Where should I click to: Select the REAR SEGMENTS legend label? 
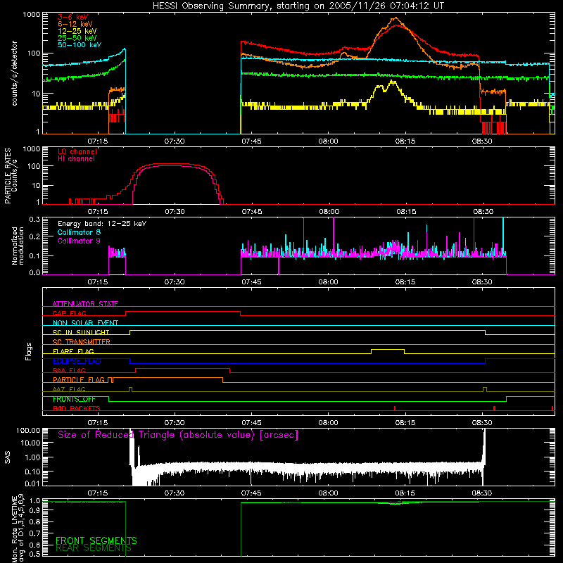(94, 548)
